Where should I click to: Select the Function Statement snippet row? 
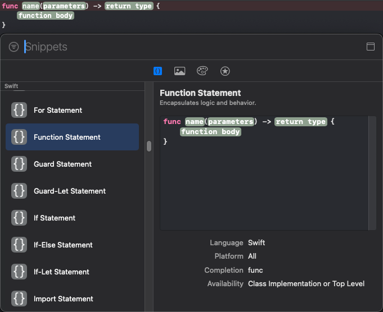[x=73, y=137]
